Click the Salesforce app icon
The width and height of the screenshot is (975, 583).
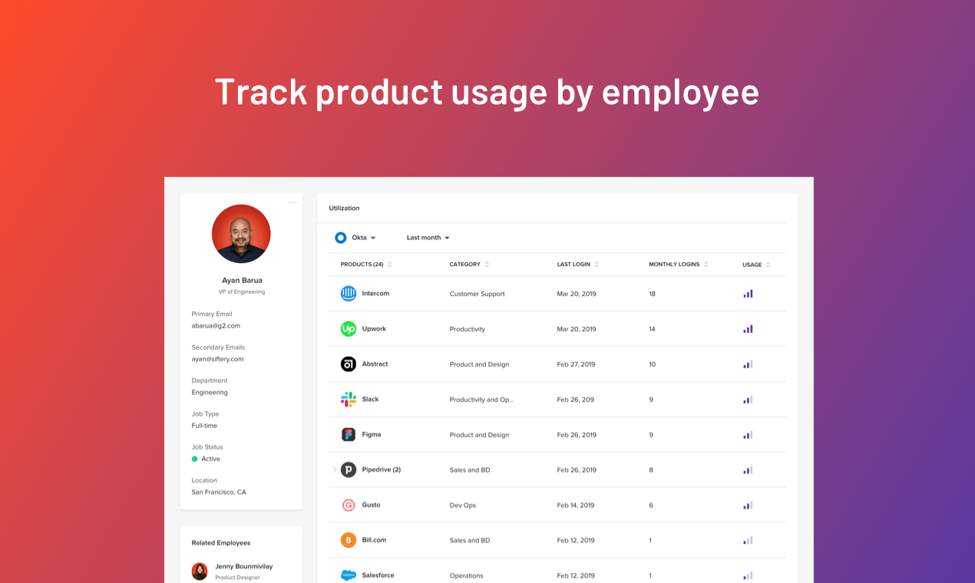(349, 575)
